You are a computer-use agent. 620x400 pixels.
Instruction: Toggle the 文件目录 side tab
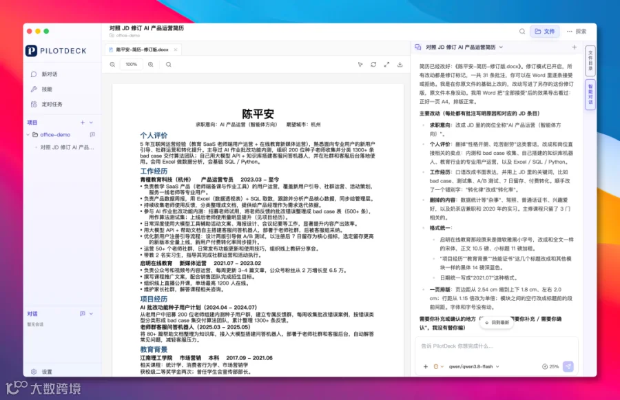tap(590, 61)
